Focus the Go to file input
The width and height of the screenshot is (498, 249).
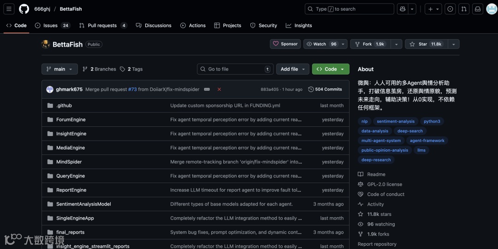pos(235,69)
